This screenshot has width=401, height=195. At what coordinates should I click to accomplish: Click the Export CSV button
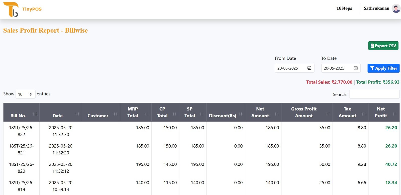[x=383, y=46]
